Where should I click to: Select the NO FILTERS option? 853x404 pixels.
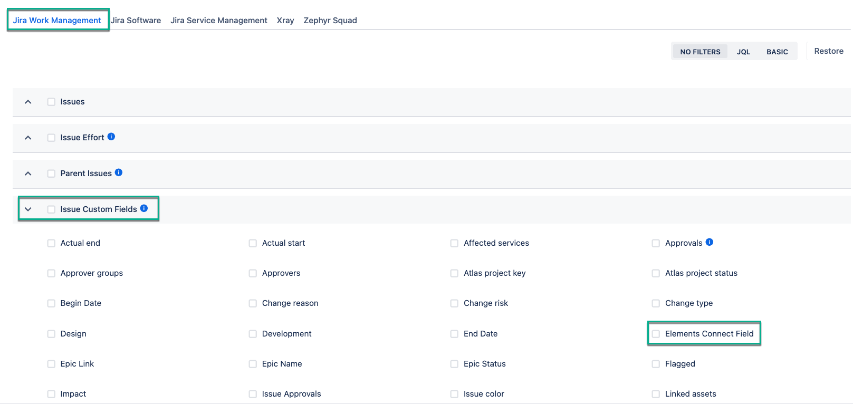click(x=700, y=52)
